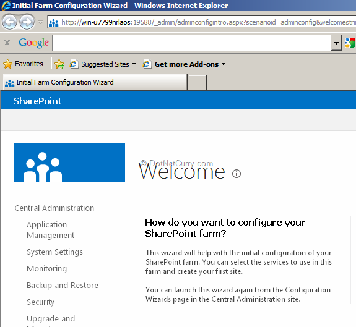
Task: Click the SharePoint header title
Action: coord(38,101)
